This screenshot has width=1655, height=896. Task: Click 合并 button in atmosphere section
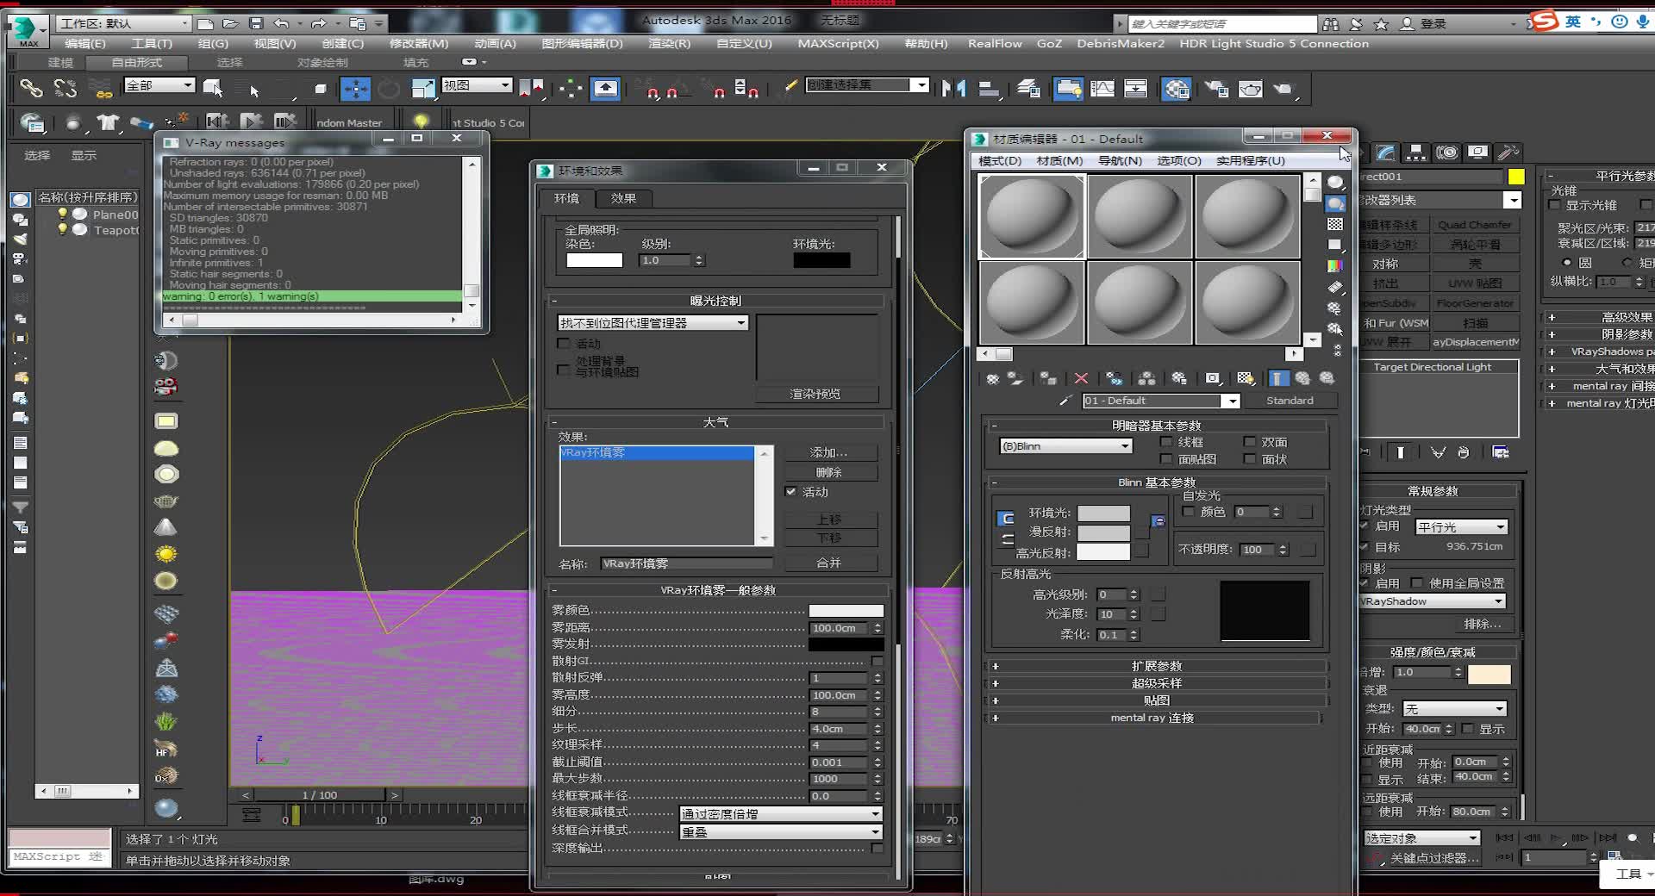(829, 563)
